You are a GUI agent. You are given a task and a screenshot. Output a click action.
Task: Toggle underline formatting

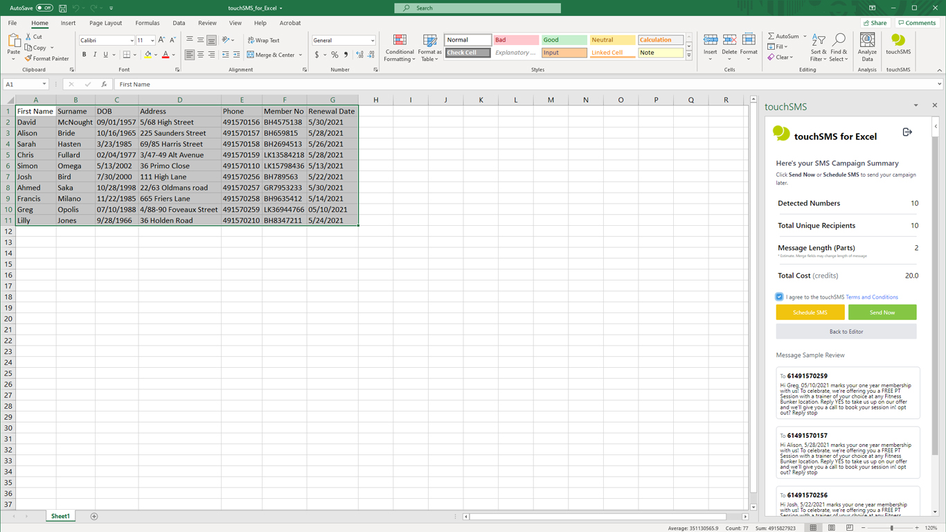106,55
